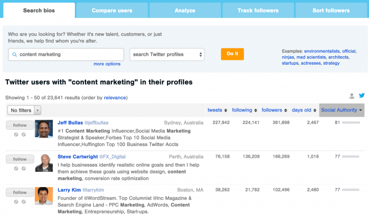
Task: Open the search Twitter profiles dropdown
Action: pos(167,55)
